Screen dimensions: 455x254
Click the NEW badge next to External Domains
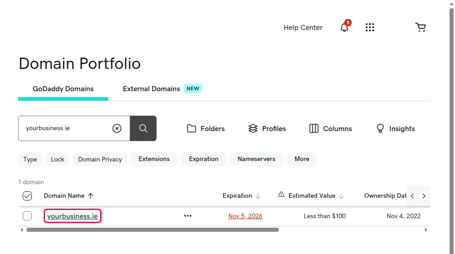(192, 88)
